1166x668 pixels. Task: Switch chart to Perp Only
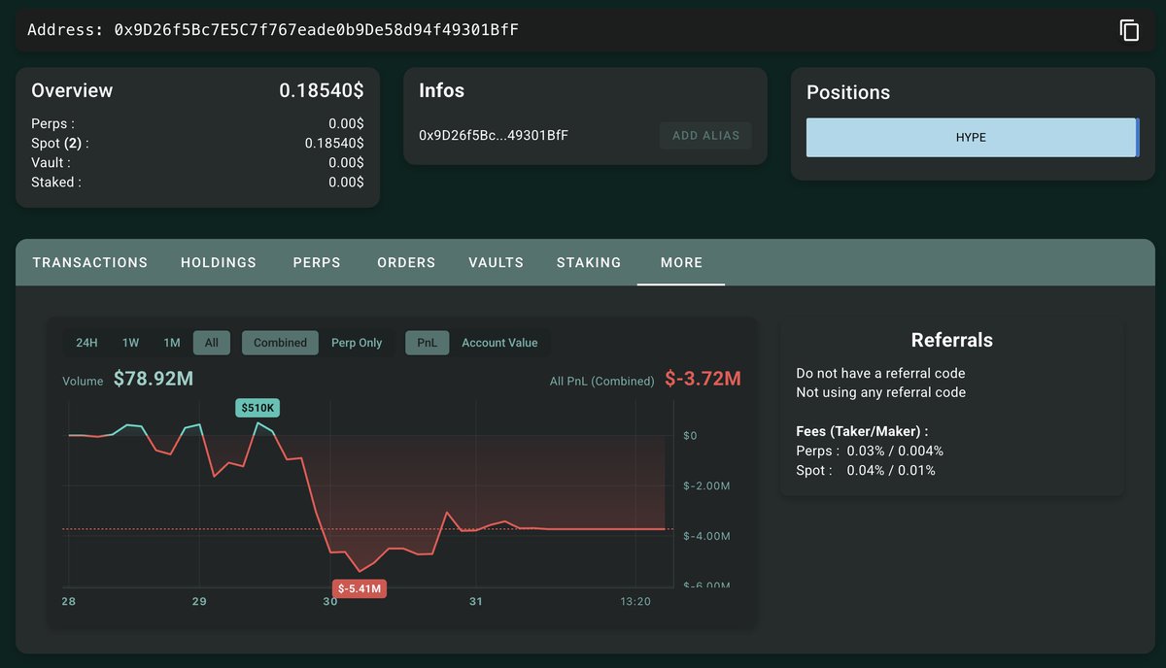pyautogui.click(x=357, y=343)
